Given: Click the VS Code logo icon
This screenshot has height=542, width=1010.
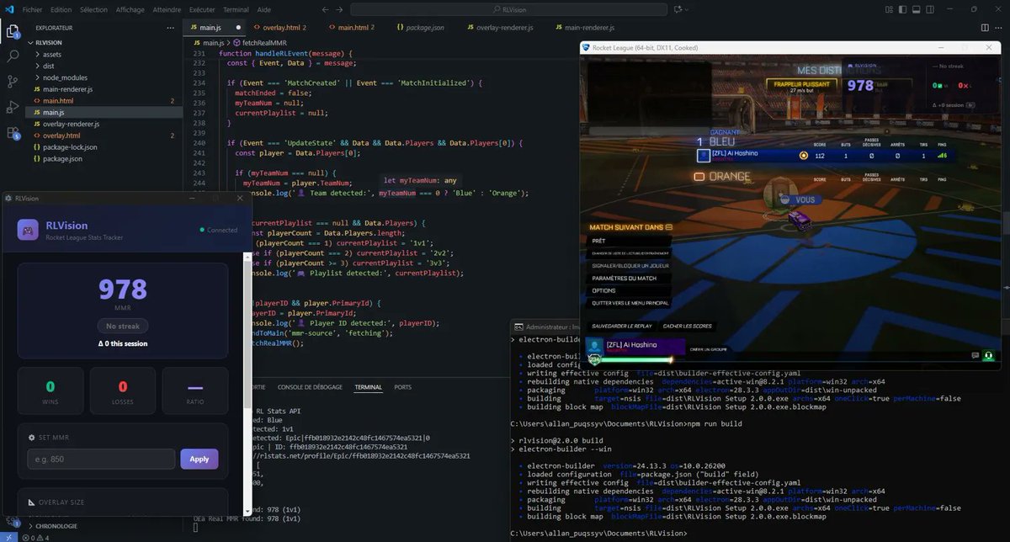Looking at the screenshot, I should pos(9,9).
